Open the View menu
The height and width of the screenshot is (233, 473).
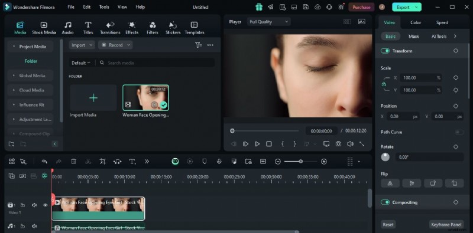[x=122, y=7]
